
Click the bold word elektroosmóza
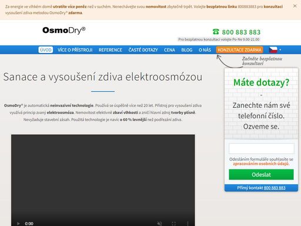60,112
